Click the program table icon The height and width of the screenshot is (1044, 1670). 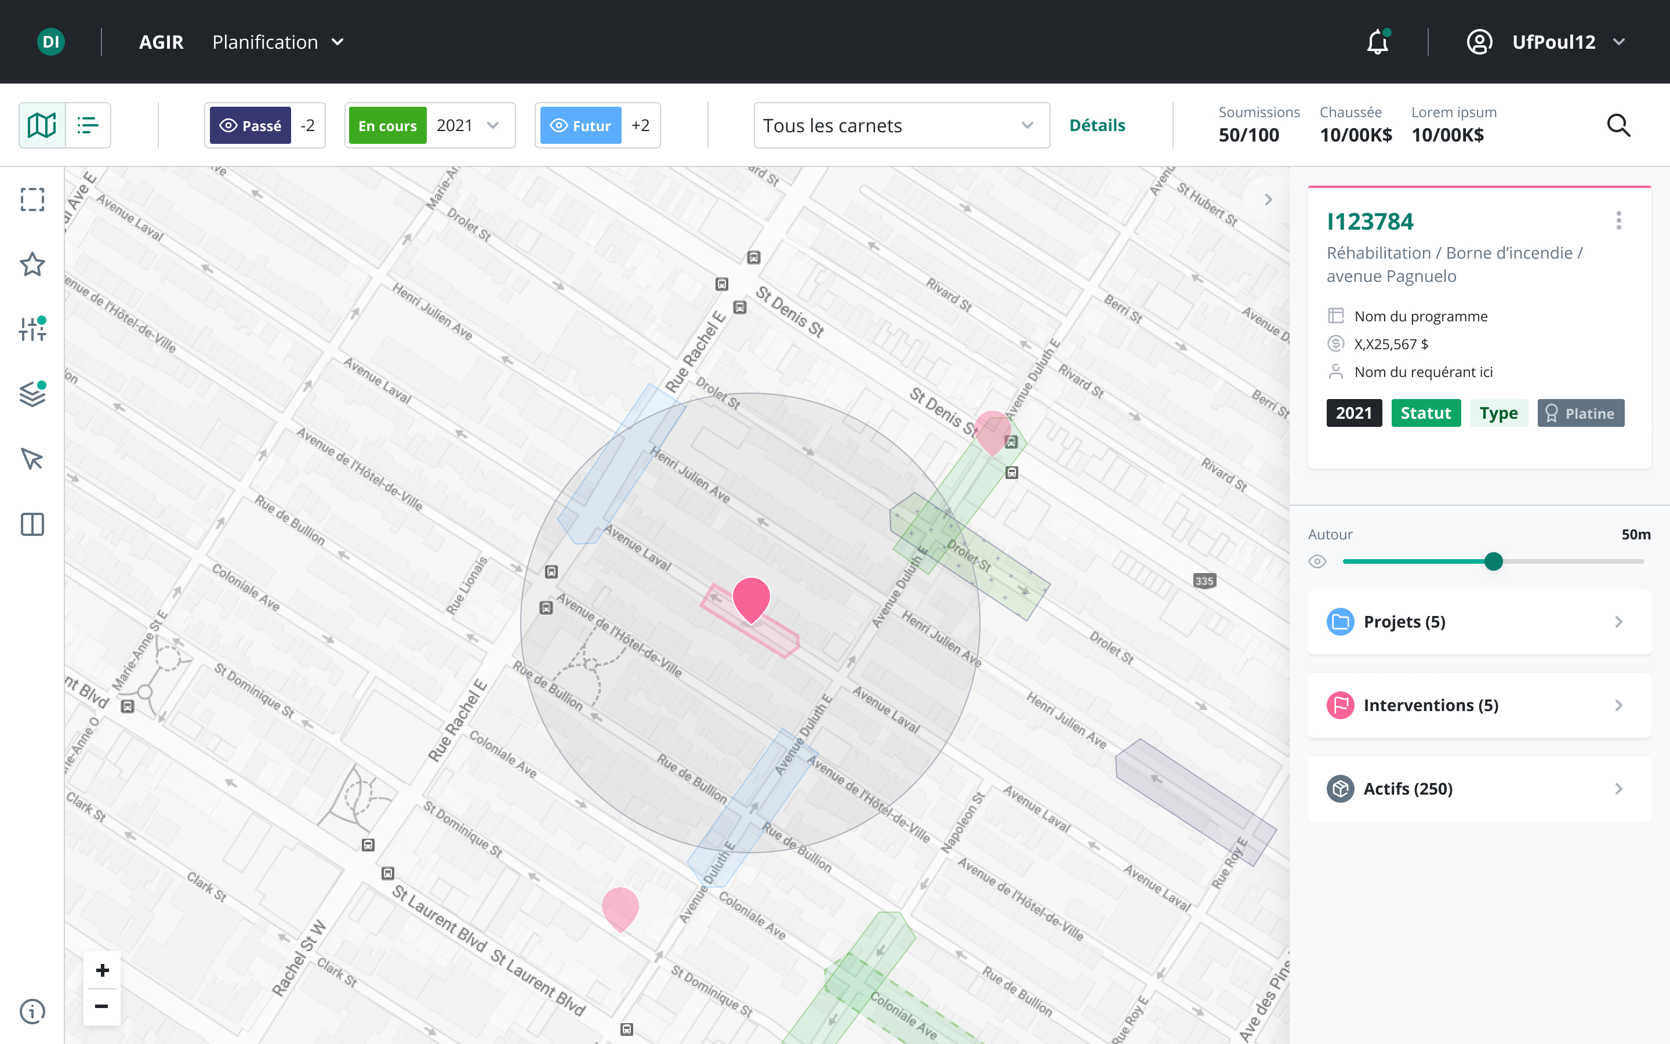tap(1336, 316)
